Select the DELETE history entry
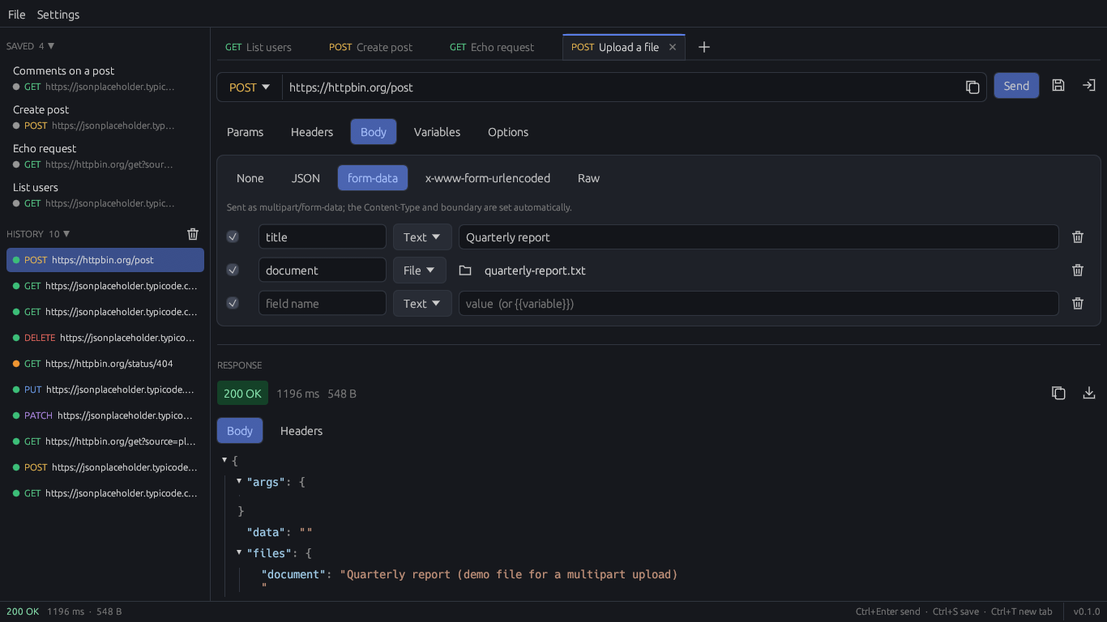The width and height of the screenshot is (1107, 622). coord(105,338)
